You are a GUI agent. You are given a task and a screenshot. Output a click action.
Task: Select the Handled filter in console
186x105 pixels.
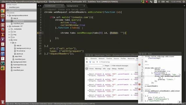(x=121, y=69)
